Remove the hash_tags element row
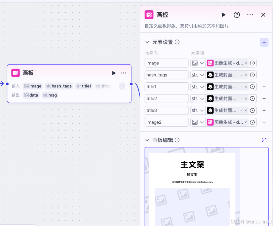This screenshot has height=226, width=273. [x=264, y=75]
